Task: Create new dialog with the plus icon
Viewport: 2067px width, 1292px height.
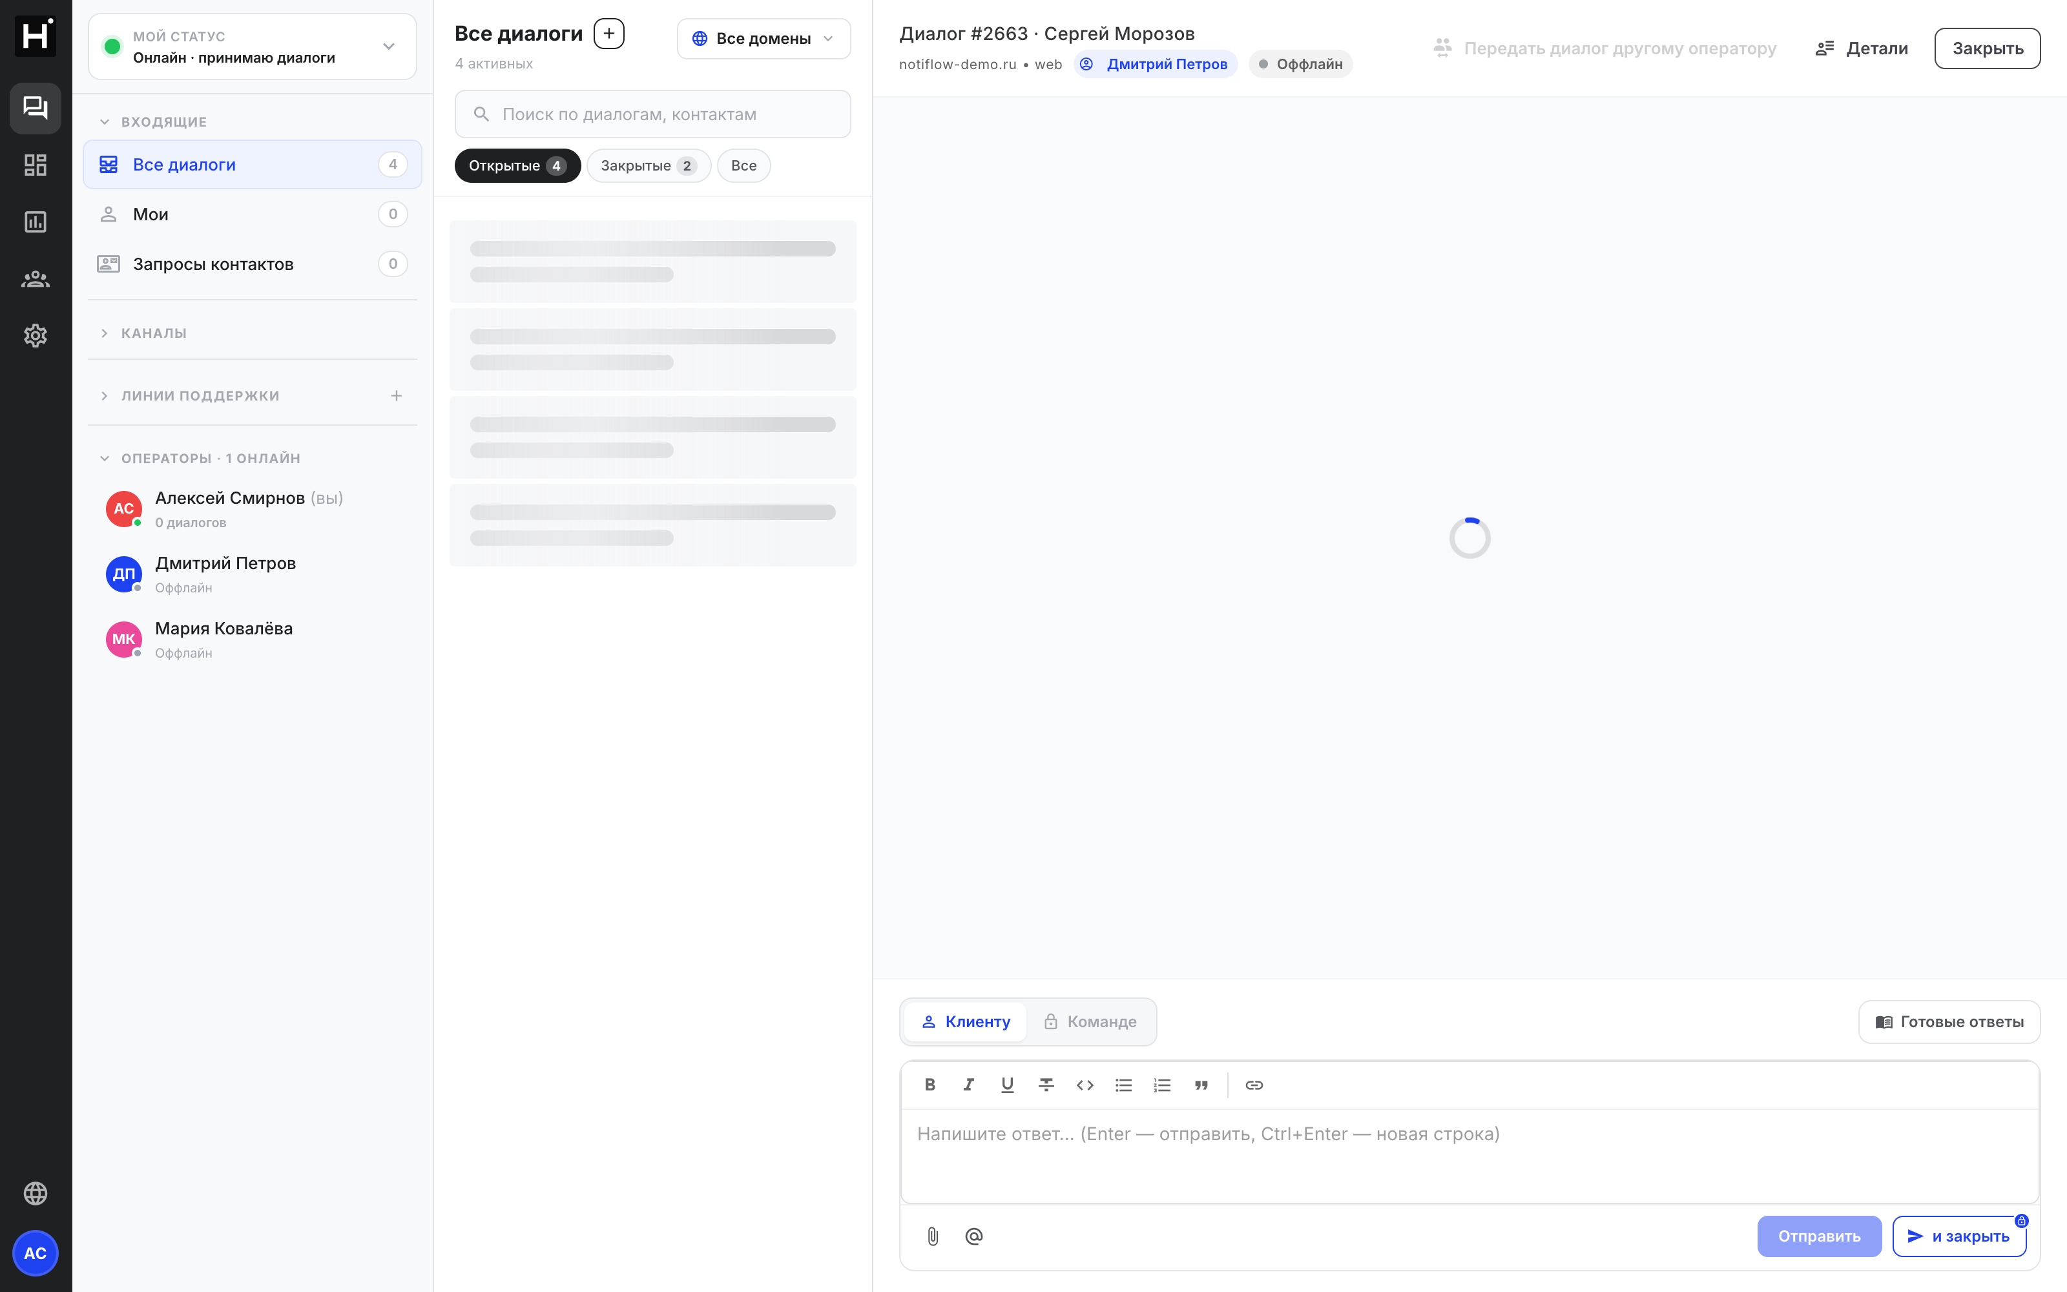Action: [x=609, y=34]
